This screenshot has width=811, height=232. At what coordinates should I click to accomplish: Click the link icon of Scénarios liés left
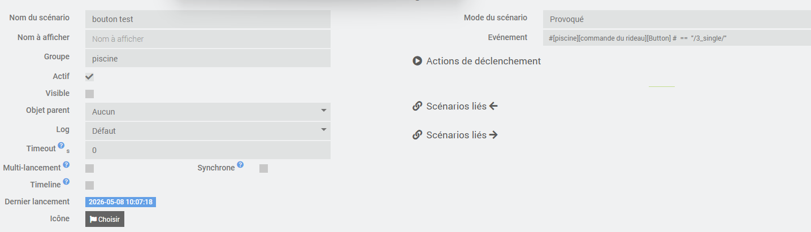(x=417, y=106)
